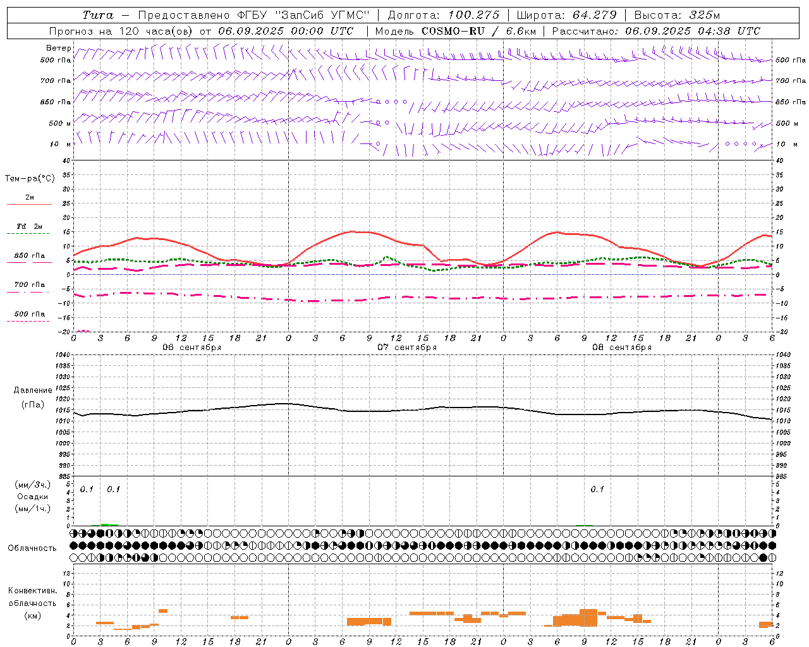Click the 500 гПа entry in temperature legend
Viewport: 809px width, 647px height.
[30, 314]
